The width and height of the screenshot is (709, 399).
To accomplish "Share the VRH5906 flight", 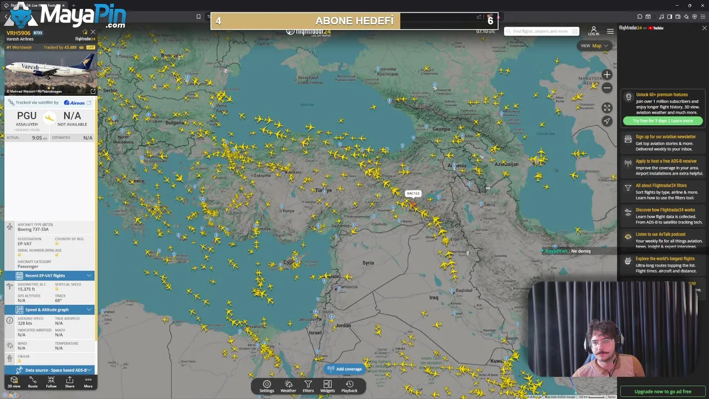I will click(70, 382).
